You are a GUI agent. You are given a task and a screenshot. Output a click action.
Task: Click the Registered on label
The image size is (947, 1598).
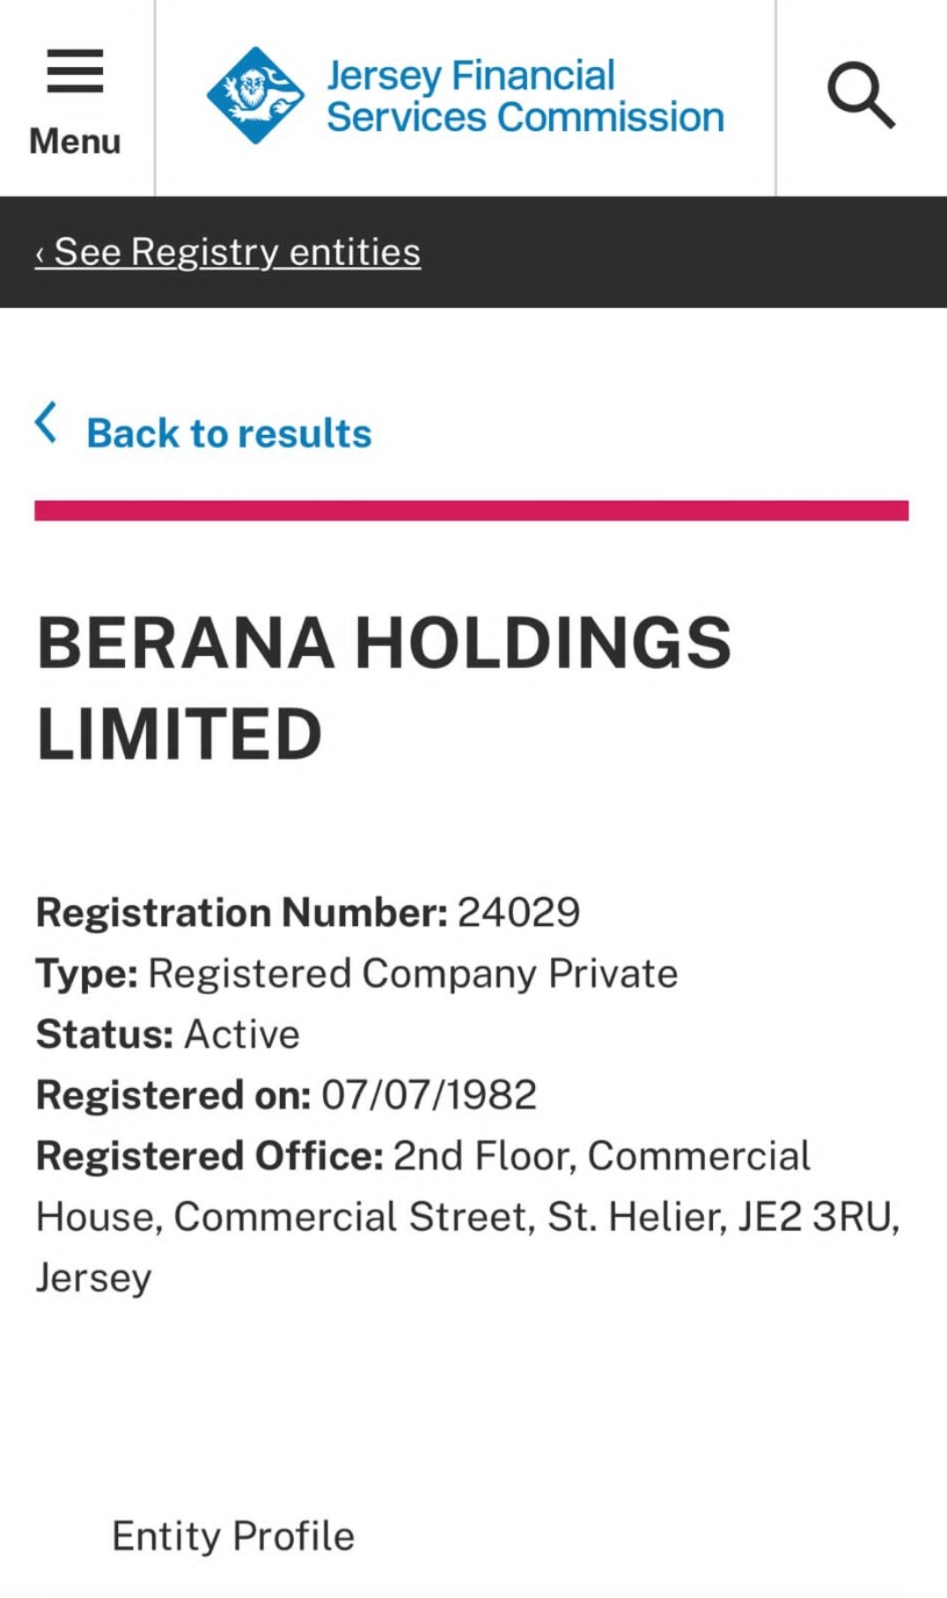click(173, 1095)
